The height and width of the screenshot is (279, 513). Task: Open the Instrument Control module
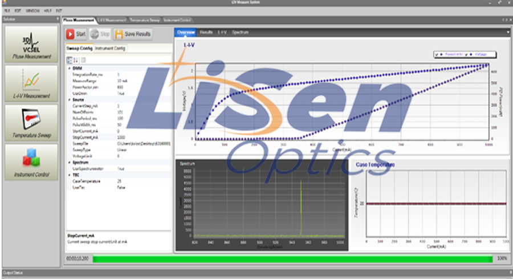[x=31, y=162]
